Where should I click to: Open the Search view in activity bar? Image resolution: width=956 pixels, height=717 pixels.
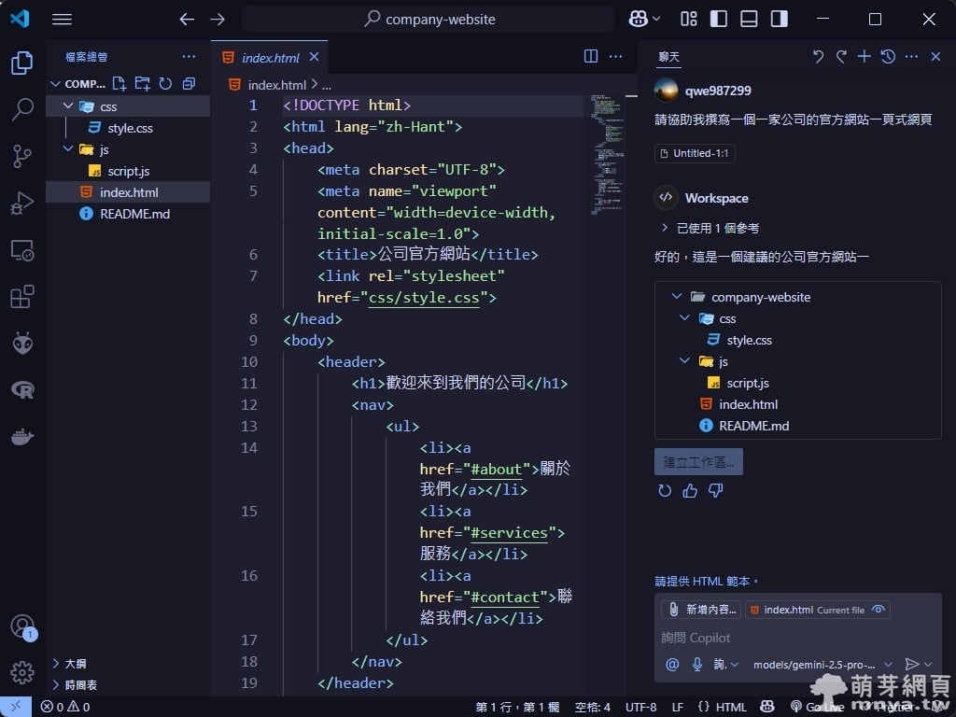pos(22,109)
